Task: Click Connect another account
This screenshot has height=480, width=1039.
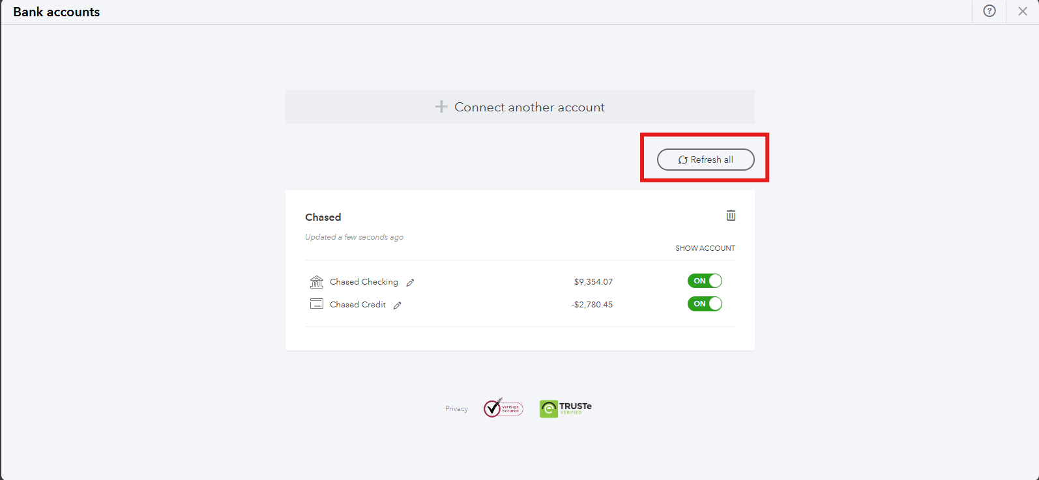Action: pos(520,107)
